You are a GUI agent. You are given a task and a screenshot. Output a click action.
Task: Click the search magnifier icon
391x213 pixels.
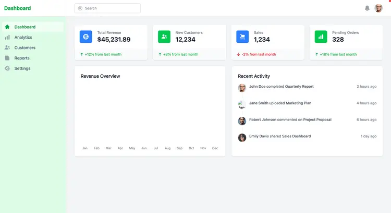tap(80, 8)
